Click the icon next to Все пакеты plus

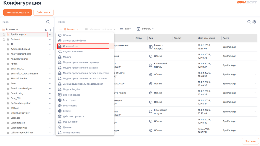tap(46, 30)
